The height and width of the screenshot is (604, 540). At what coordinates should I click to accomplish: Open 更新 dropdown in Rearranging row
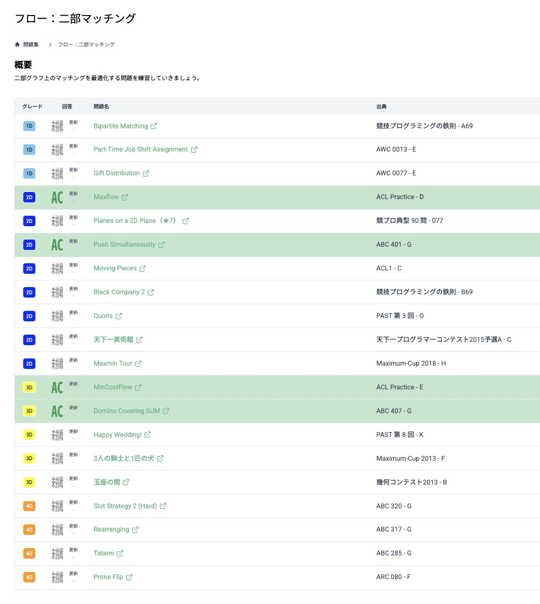click(x=74, y=530)
